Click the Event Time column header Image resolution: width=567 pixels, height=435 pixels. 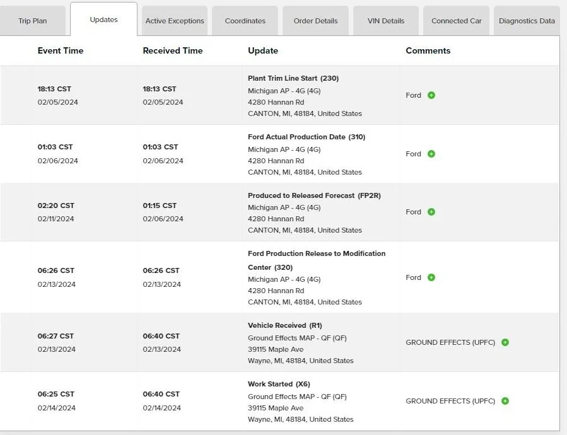[x=61, y=50]
